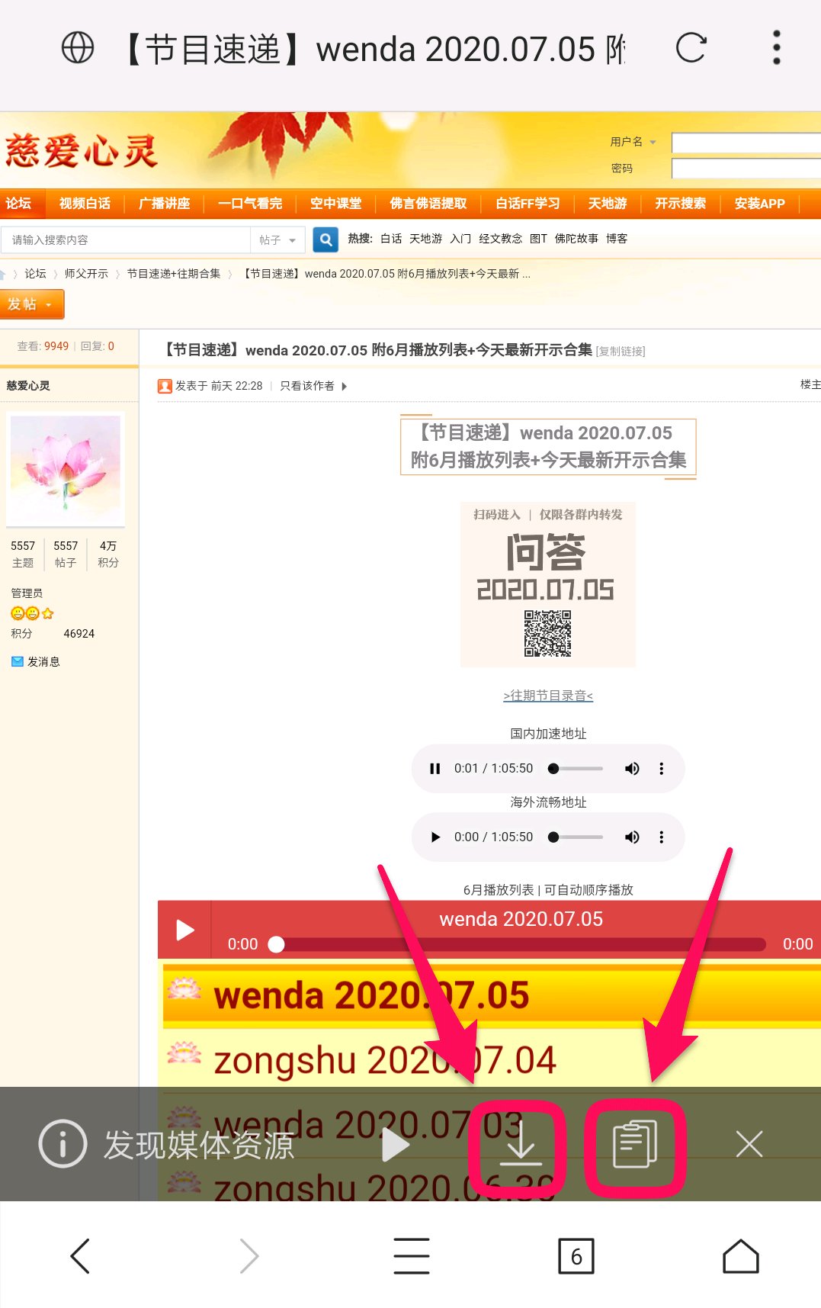Reload the page with refresh icon
This screenshot has width=821, height=1308.
[x=691, y=48]
